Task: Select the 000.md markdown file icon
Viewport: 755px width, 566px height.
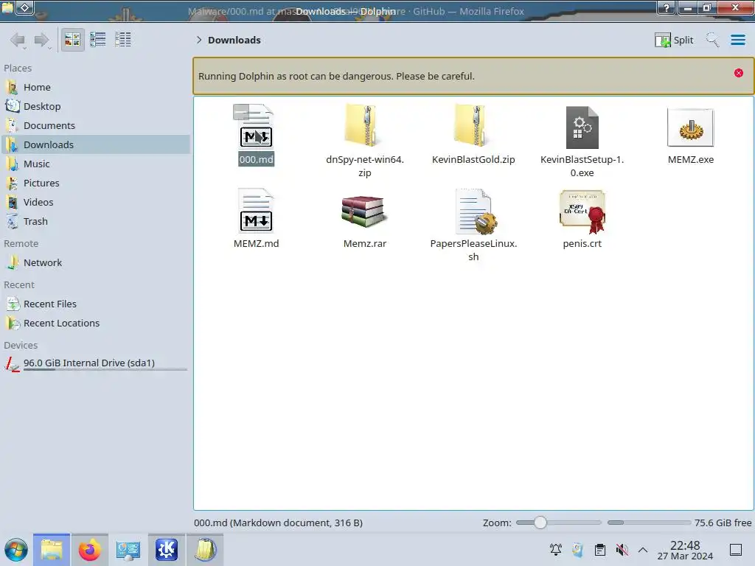Action: [256, 126]
